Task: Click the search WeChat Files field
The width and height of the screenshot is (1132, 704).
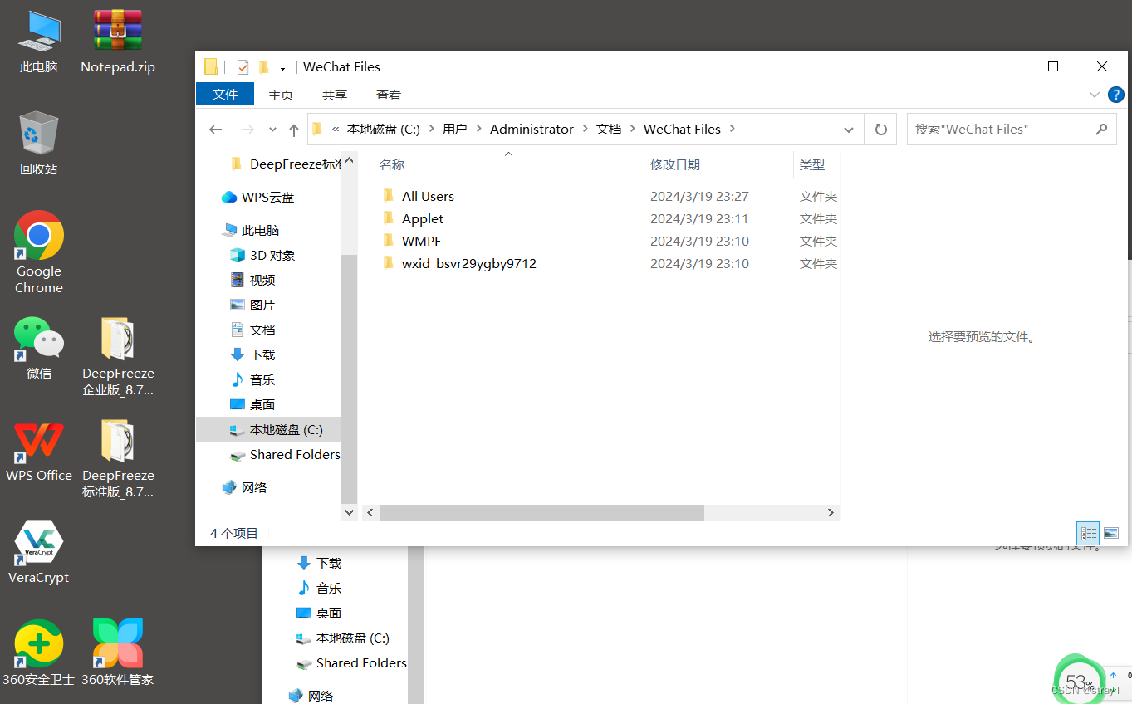Action: coord(1012,130)
